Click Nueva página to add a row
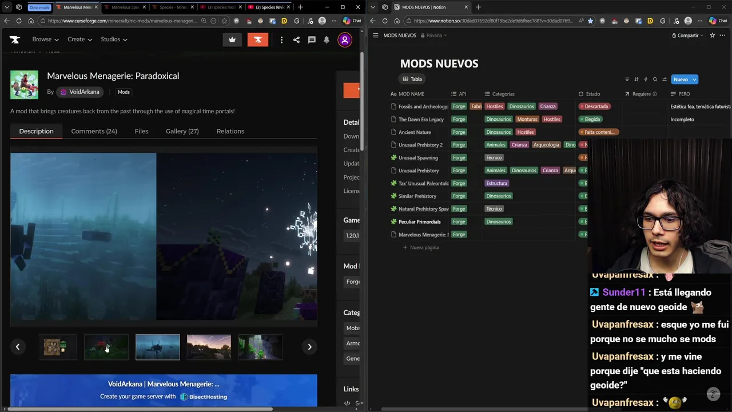Viewport: 732px width, 412px height. click(x=420, y=247)
